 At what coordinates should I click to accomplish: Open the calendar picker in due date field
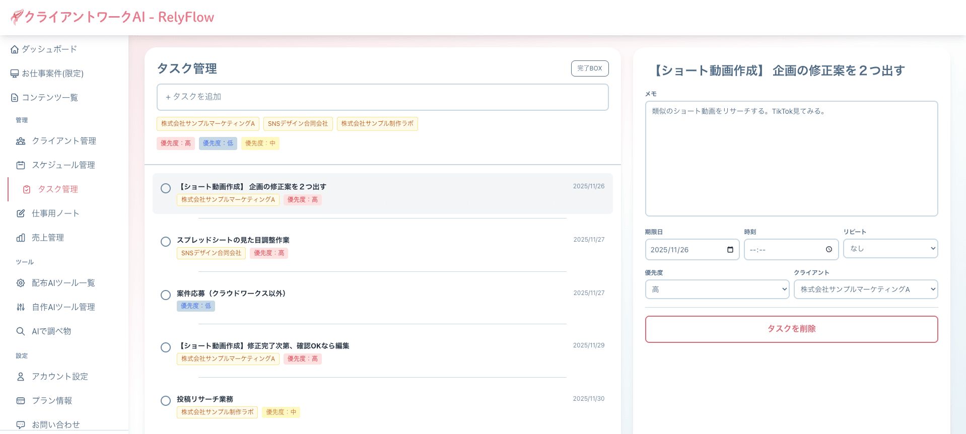click(730, 250)
